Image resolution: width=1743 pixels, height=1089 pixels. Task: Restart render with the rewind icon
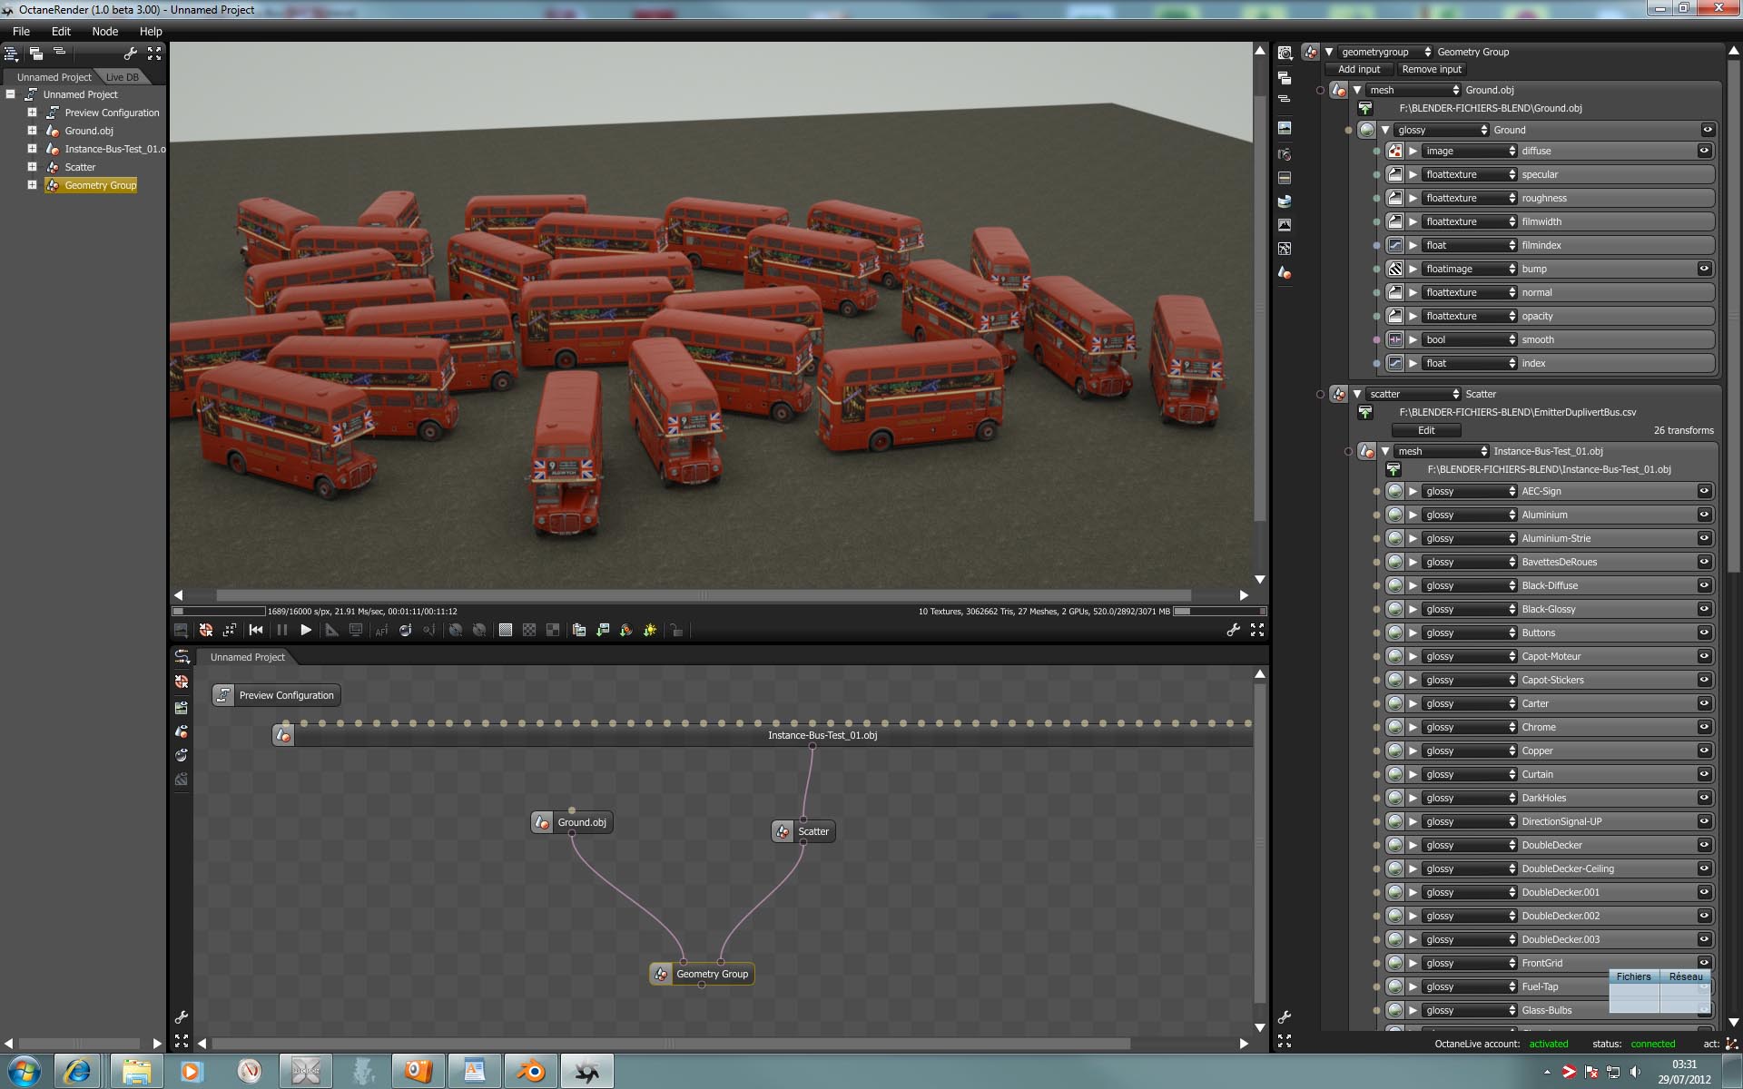click(256, 630)
